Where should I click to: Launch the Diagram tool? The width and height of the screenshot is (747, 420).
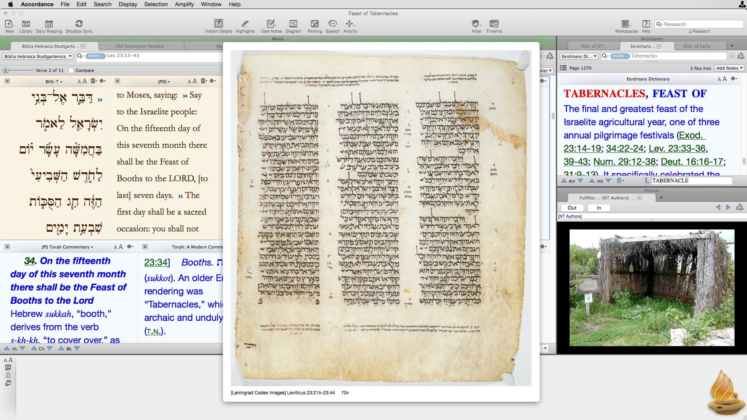pyautogui.click(x=293, y=24)
